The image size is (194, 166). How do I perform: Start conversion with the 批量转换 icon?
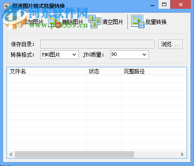click(138, 22)
